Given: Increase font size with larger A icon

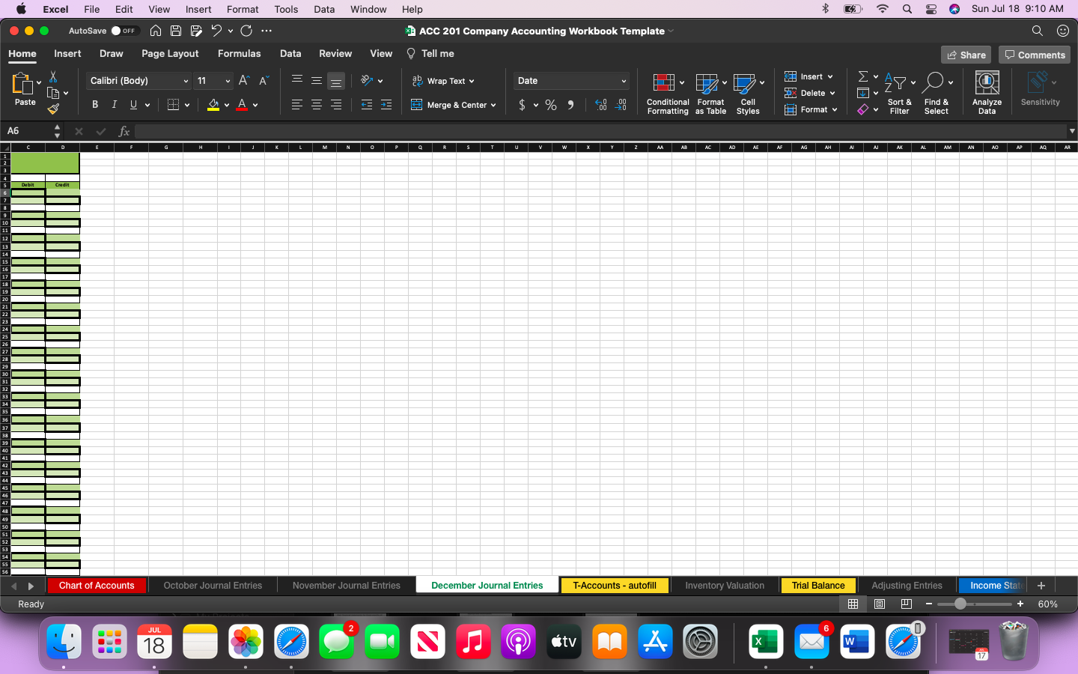Looking at the screenshot, I should (x=244, y=80).
